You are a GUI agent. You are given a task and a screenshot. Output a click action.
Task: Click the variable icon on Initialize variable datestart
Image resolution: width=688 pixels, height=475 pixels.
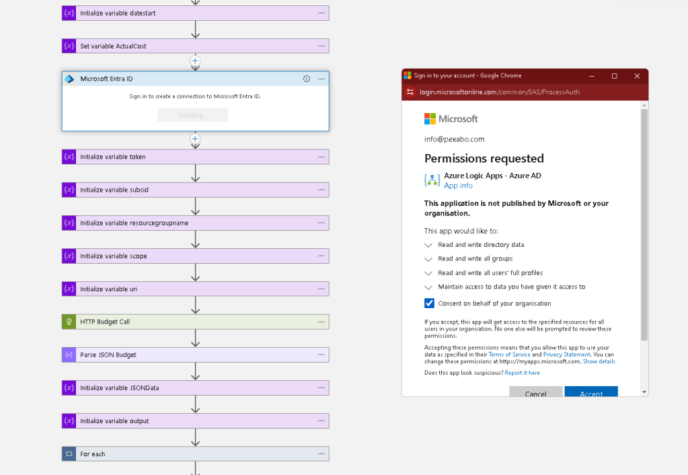coord(69,13)
